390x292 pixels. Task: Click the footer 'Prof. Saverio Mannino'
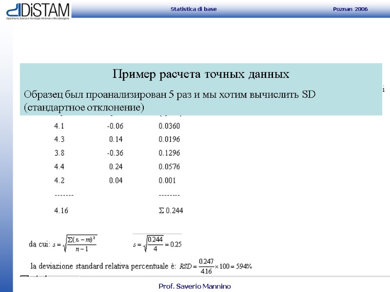point(195,286)
